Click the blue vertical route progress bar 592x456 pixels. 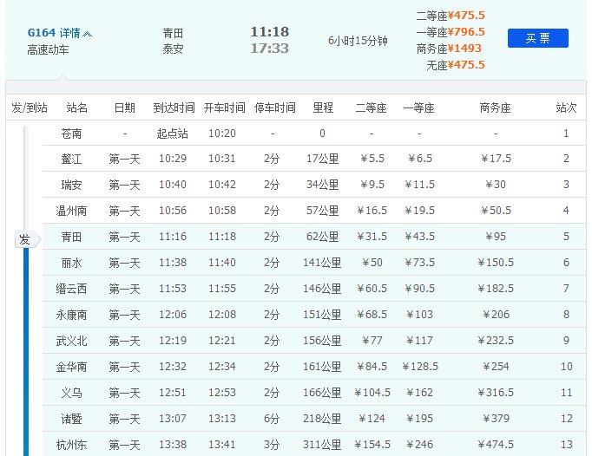pos(25,347)
